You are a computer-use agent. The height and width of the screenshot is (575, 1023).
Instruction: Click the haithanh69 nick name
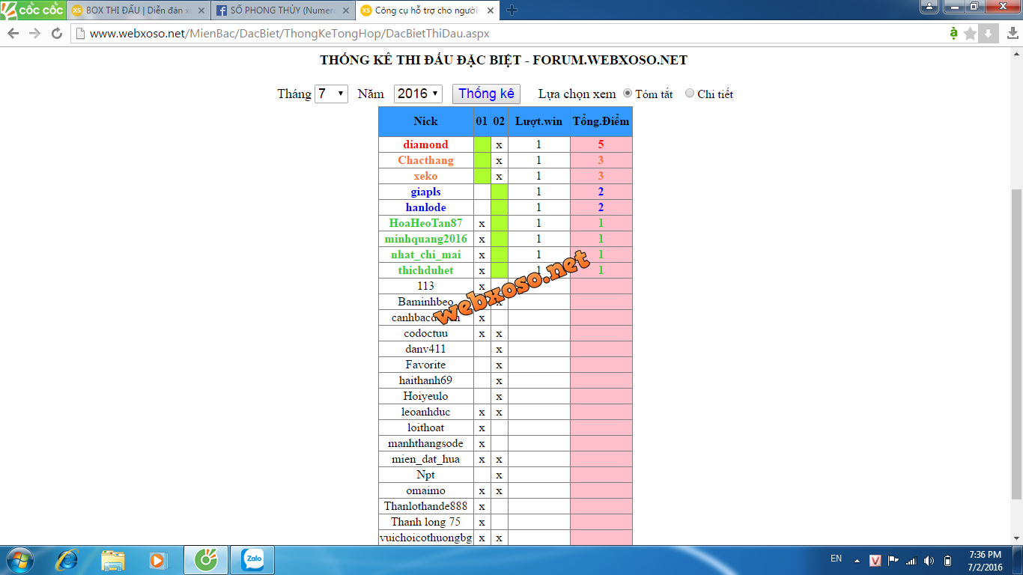coord(425,380)
